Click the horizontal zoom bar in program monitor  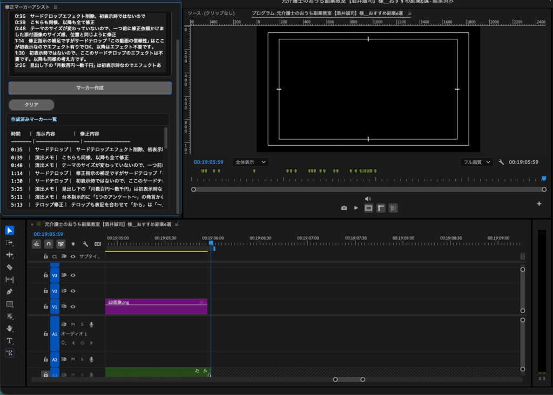(x=368, y=189)
